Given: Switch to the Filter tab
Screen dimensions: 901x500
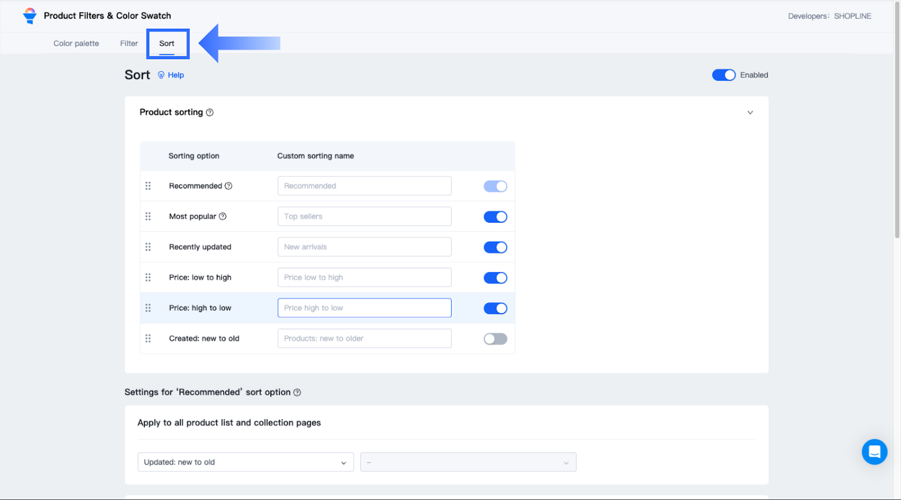Looking at the screenshot, I should 129,43.
